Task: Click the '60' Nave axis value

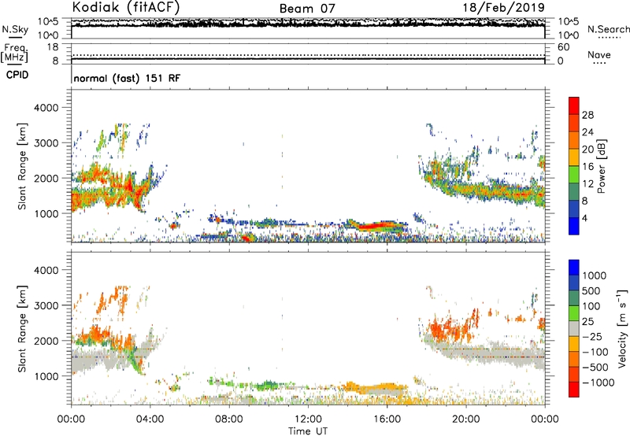Action: coord(563,47)
